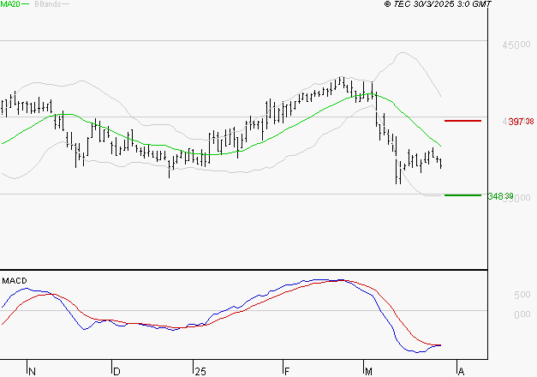Click the red 397.38 resistance value

[x=521, y=122]
